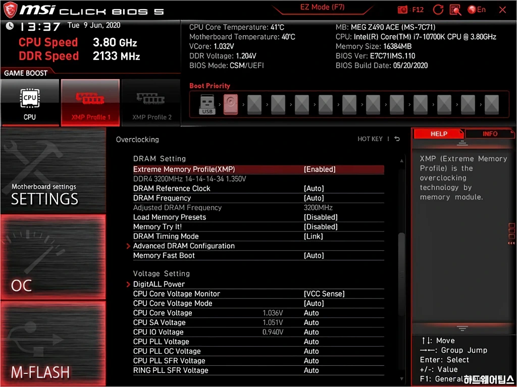Open the DRAM Frequency Auto dropdown
517x387 pixels.
tap(314, 198)
